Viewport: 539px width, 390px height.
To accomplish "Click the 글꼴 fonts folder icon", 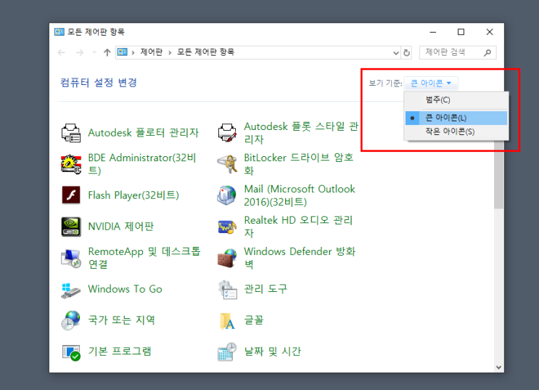I will (227, 320).
